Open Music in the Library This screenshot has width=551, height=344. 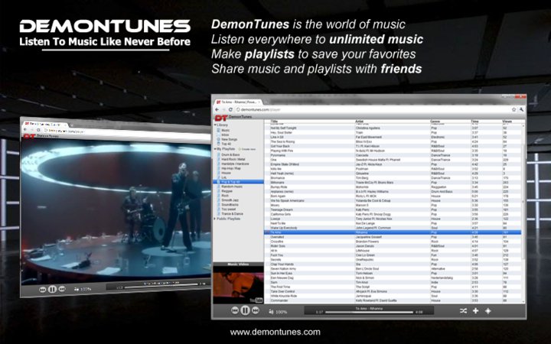[225, 130]
